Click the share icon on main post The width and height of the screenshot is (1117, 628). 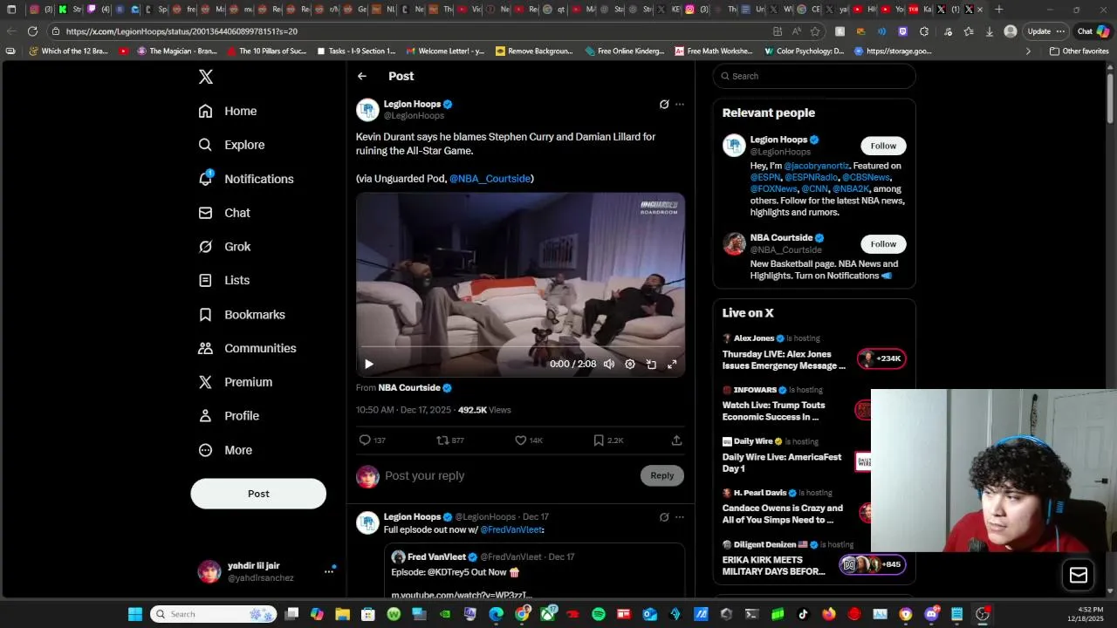pyautogui.click(x=676, y=440)
